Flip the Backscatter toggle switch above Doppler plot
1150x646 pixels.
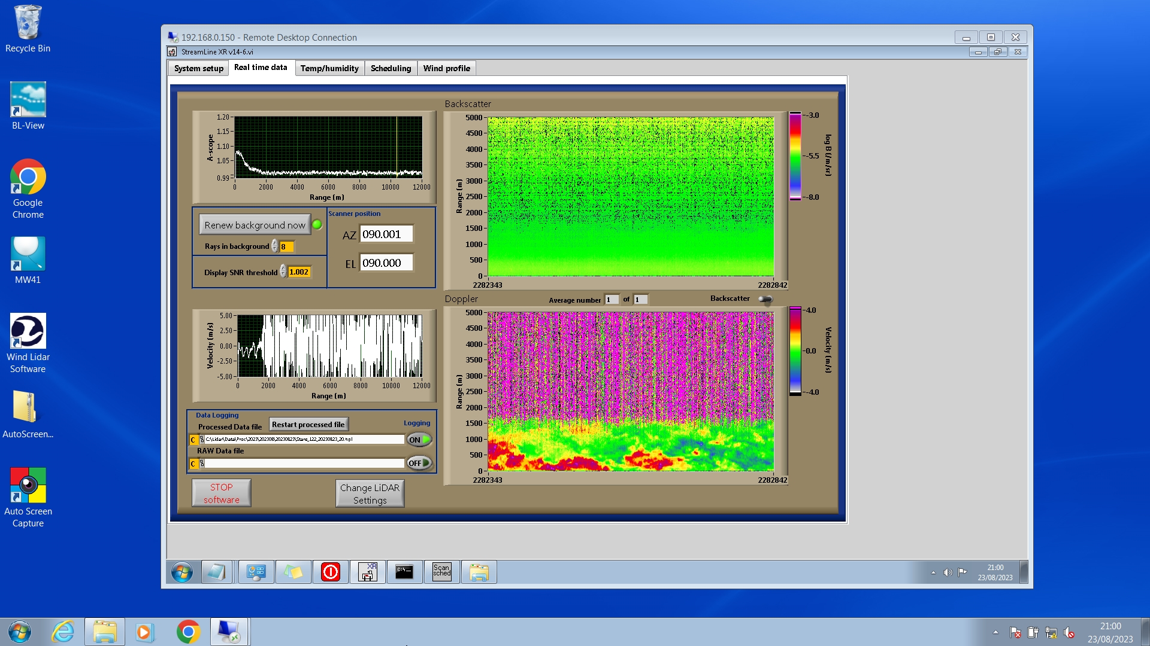(765, 299)
